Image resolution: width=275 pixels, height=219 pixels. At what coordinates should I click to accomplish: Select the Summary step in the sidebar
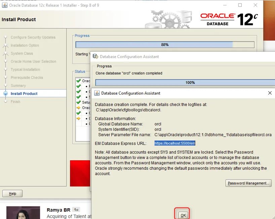tap(18, 86)
